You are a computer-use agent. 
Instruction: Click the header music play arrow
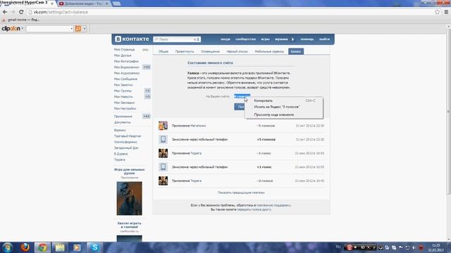(x=293, y=39)
